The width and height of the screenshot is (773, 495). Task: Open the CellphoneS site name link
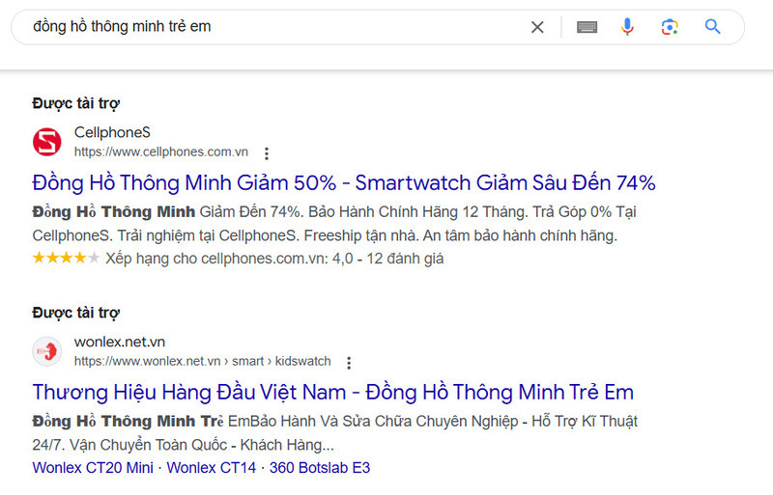(112, 132)
